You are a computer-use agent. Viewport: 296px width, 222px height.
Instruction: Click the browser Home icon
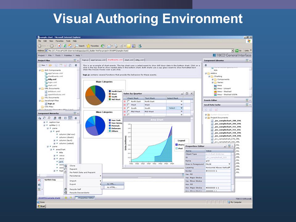pyautogui.click(x=70, y=46)
